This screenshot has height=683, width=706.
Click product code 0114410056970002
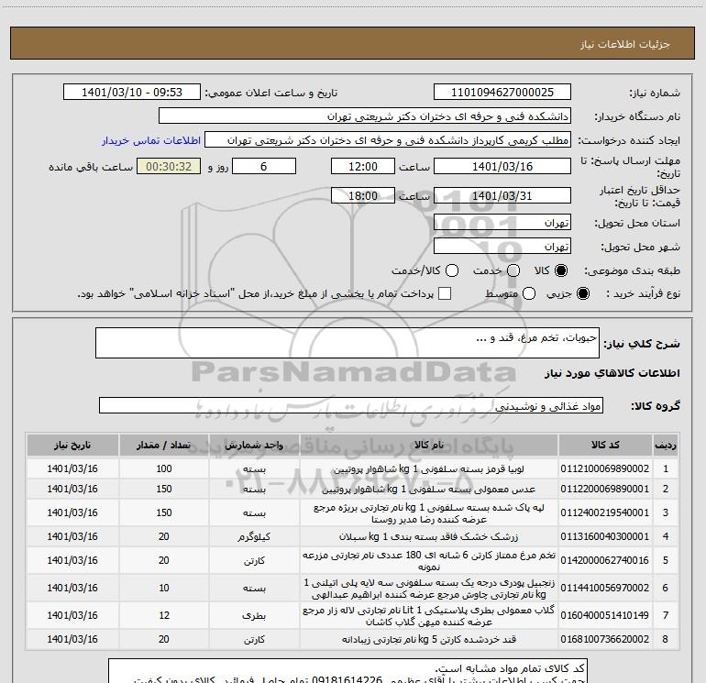tap(605, 588)
